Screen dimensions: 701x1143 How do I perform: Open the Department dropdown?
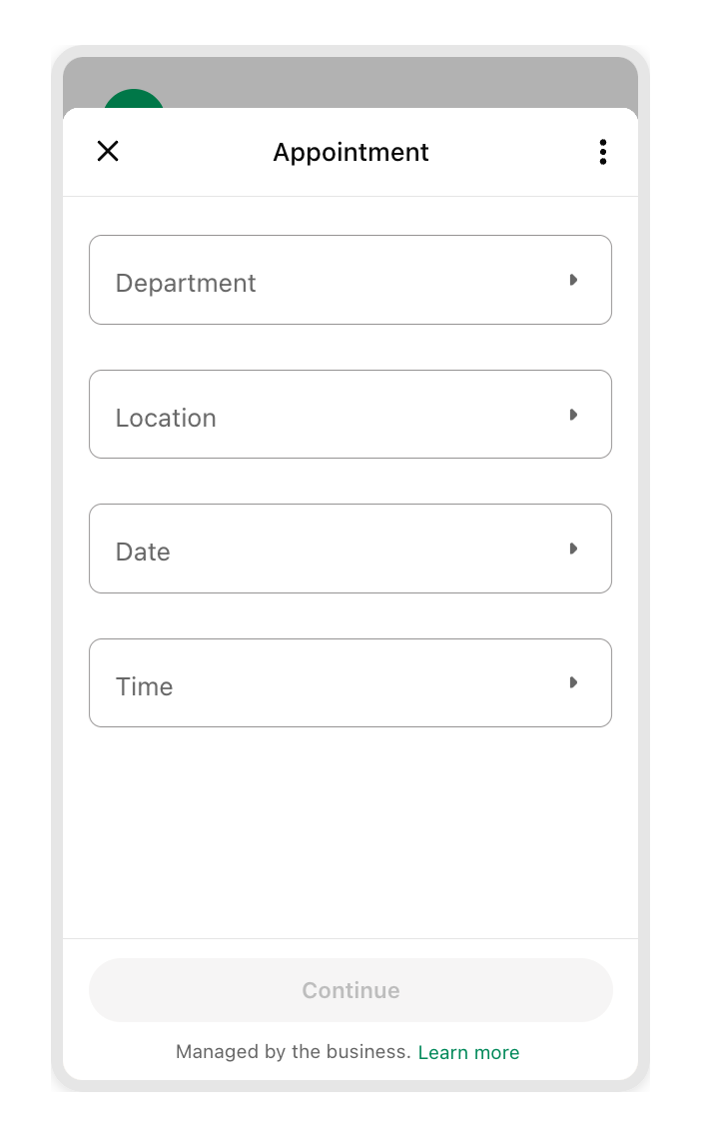(350, 280)
